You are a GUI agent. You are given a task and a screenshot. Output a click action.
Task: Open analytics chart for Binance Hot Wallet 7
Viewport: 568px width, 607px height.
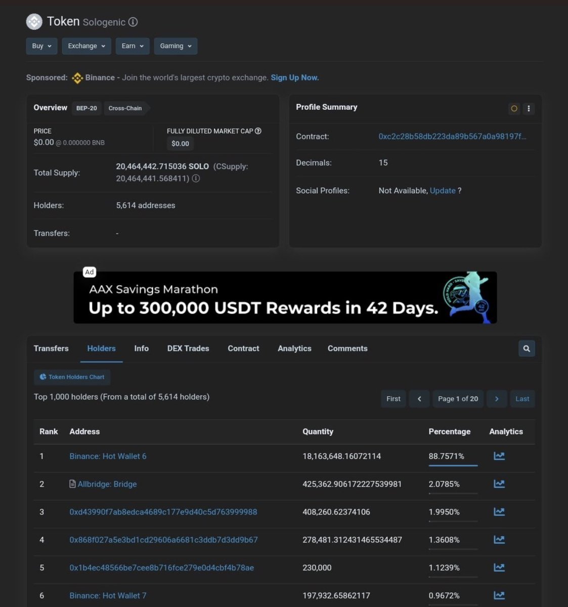pos(499,595)
